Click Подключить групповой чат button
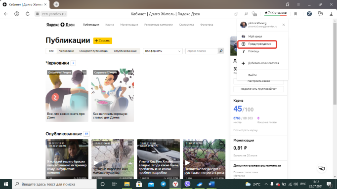The height and width of the screenshot is (189, 337). pos(258,89)
